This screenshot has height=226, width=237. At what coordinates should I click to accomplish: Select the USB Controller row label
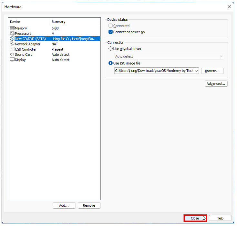point(26,49)
